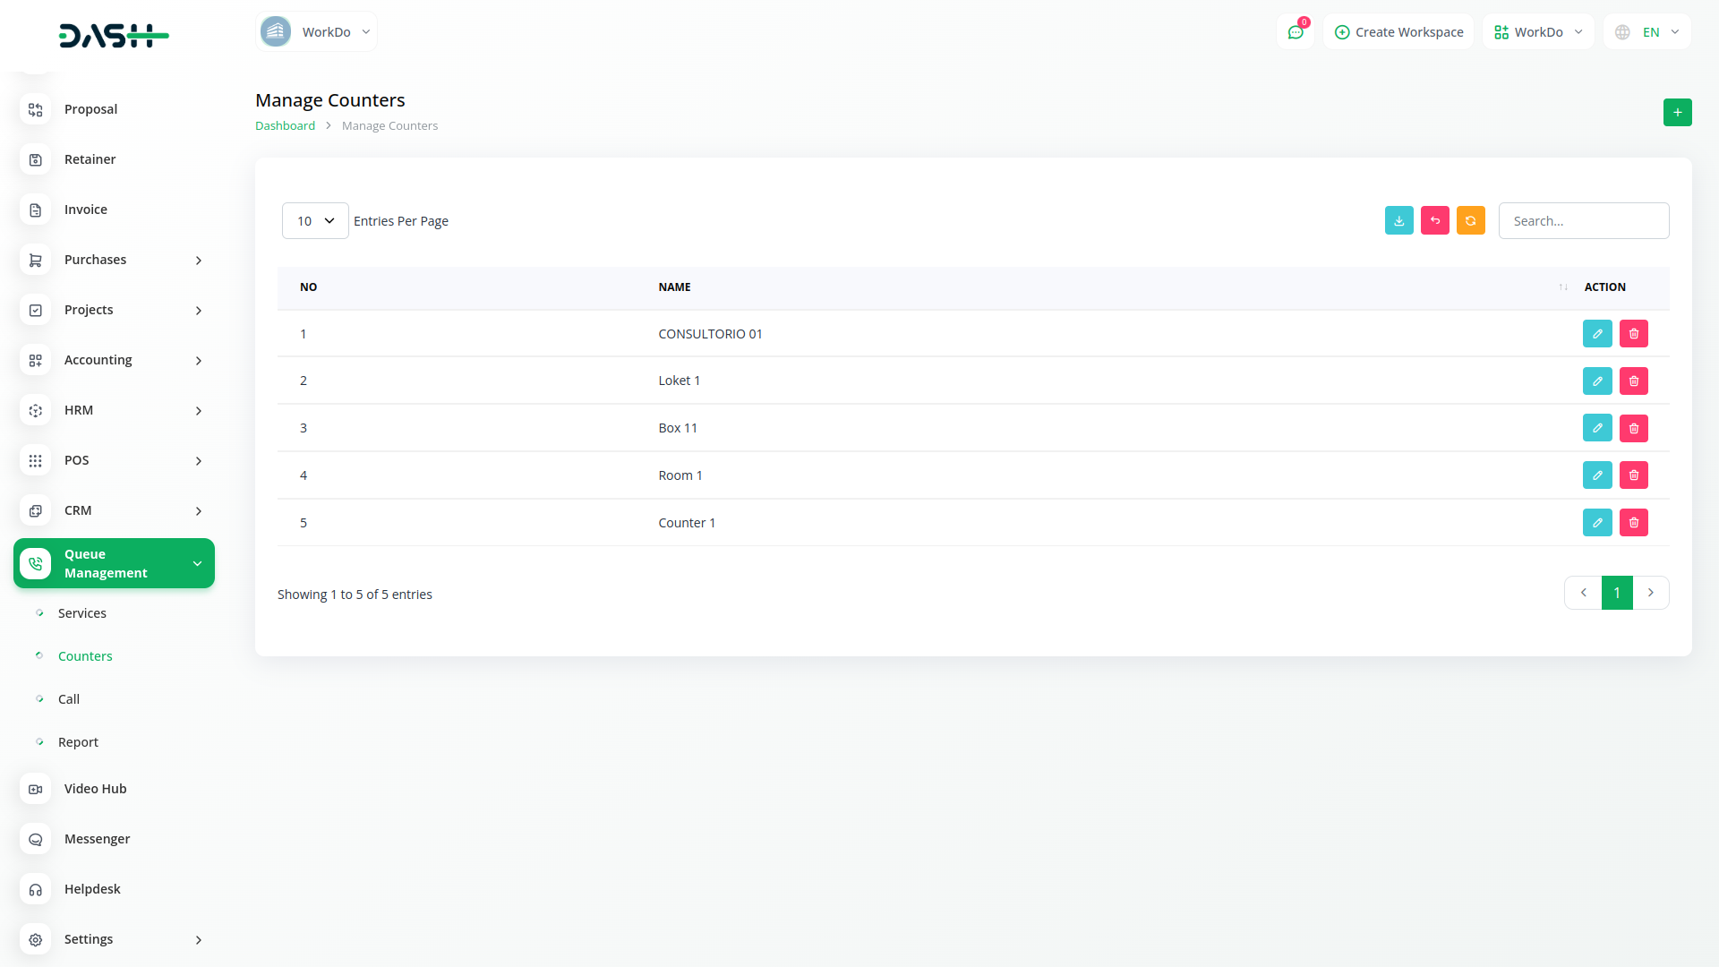The height and width of the screenshot is (967, 1719).
Task: Click the pink reset arrow icon
Action: click(1434, 221)
